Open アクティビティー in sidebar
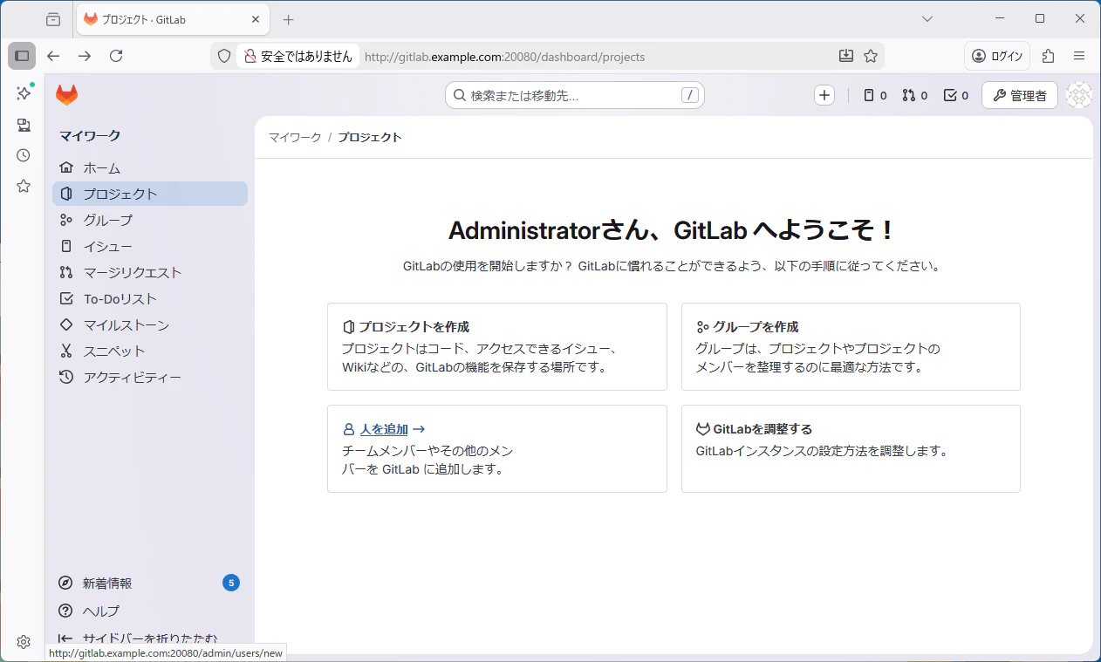This screenshot has height=662, width=1101. (150, 377)
